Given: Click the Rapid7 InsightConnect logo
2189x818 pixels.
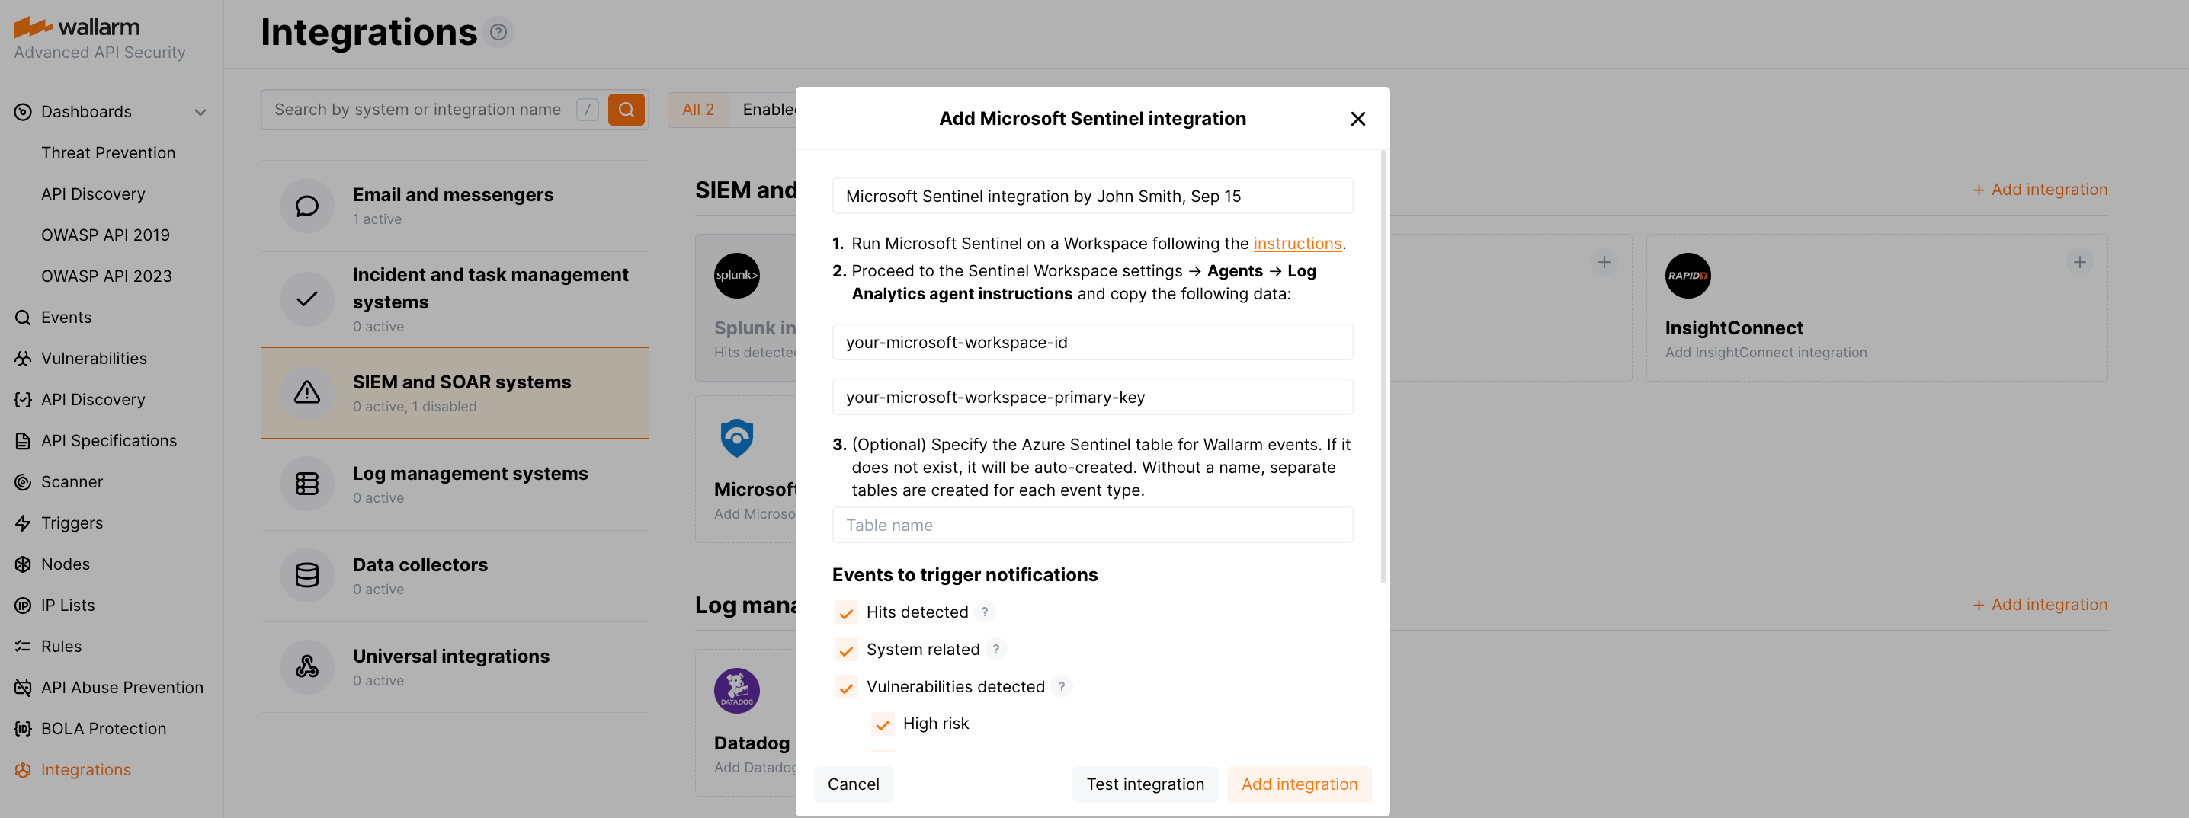Looking at the screenshot, I should (x=1687, y=275).
